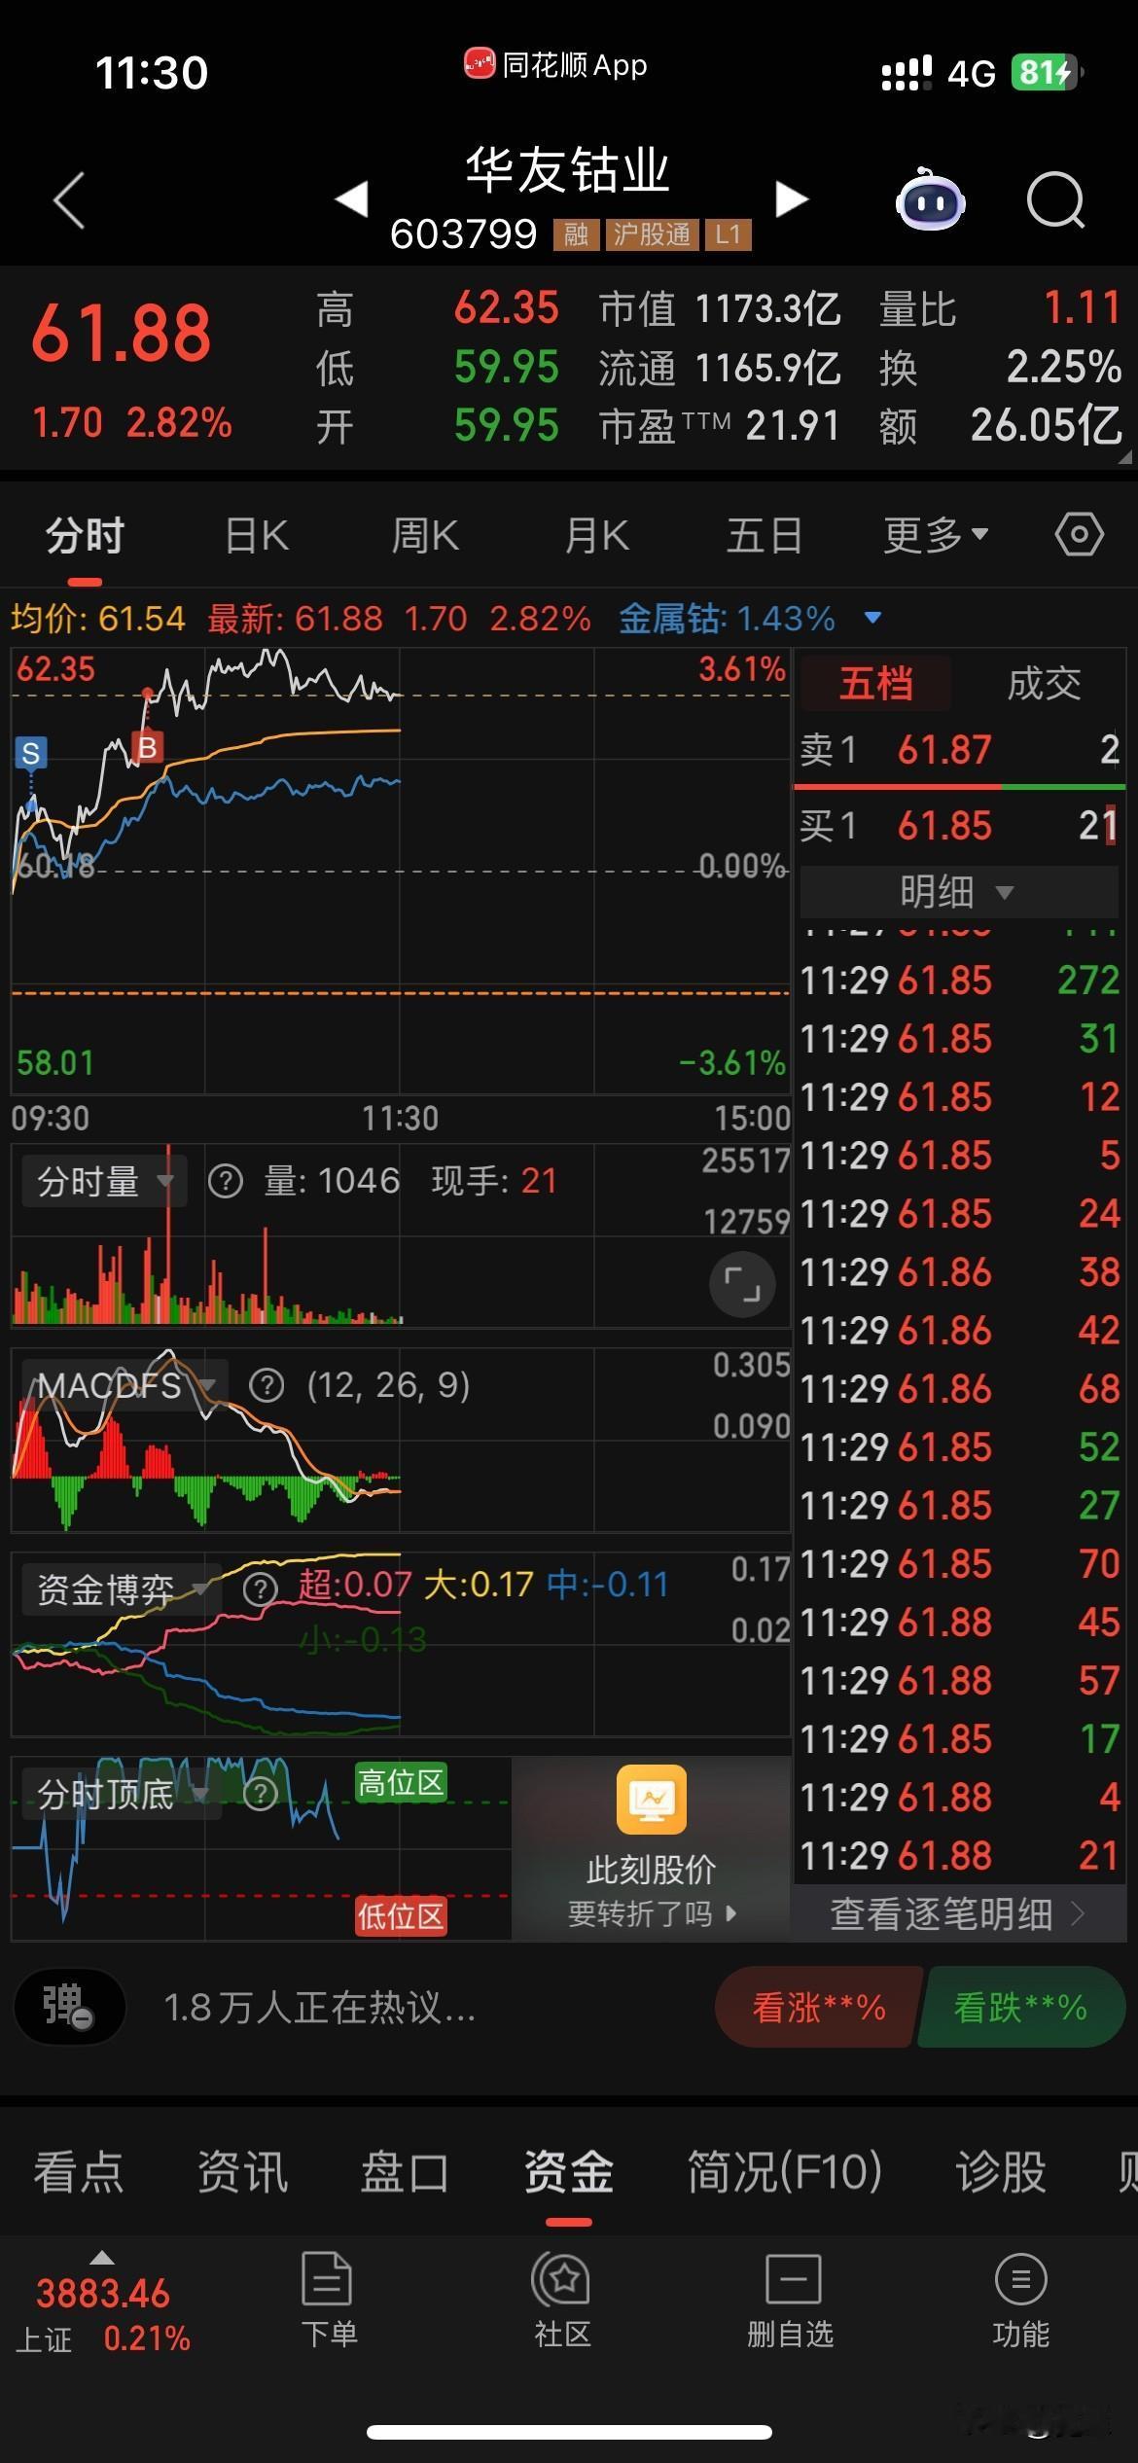Tap the intraday price chart area

400,871
